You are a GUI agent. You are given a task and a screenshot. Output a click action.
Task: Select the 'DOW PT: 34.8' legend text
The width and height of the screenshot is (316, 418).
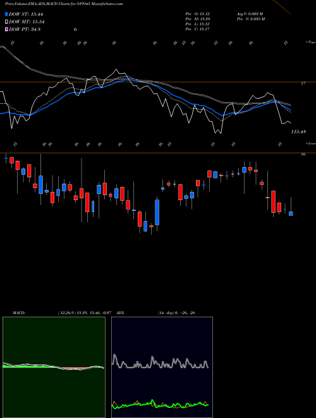coord(25,30)
